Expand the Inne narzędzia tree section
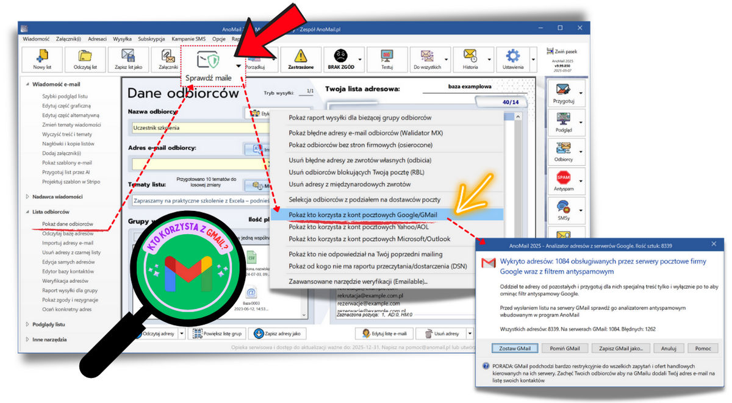This screenshot has height=403, width=732. (x=27, y=339)
